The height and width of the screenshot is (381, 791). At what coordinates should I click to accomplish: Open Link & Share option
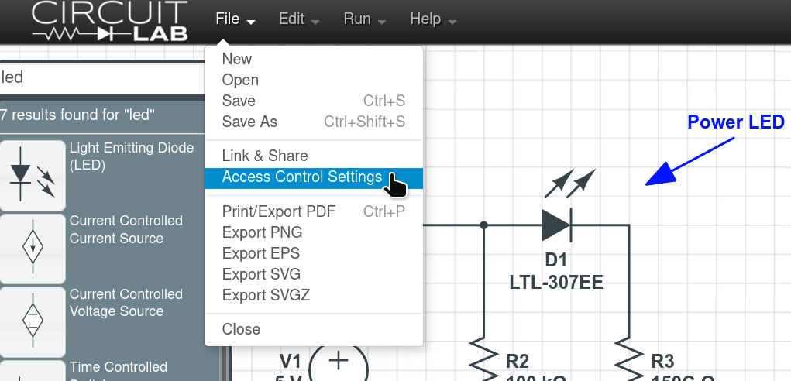tap(265, 156)
